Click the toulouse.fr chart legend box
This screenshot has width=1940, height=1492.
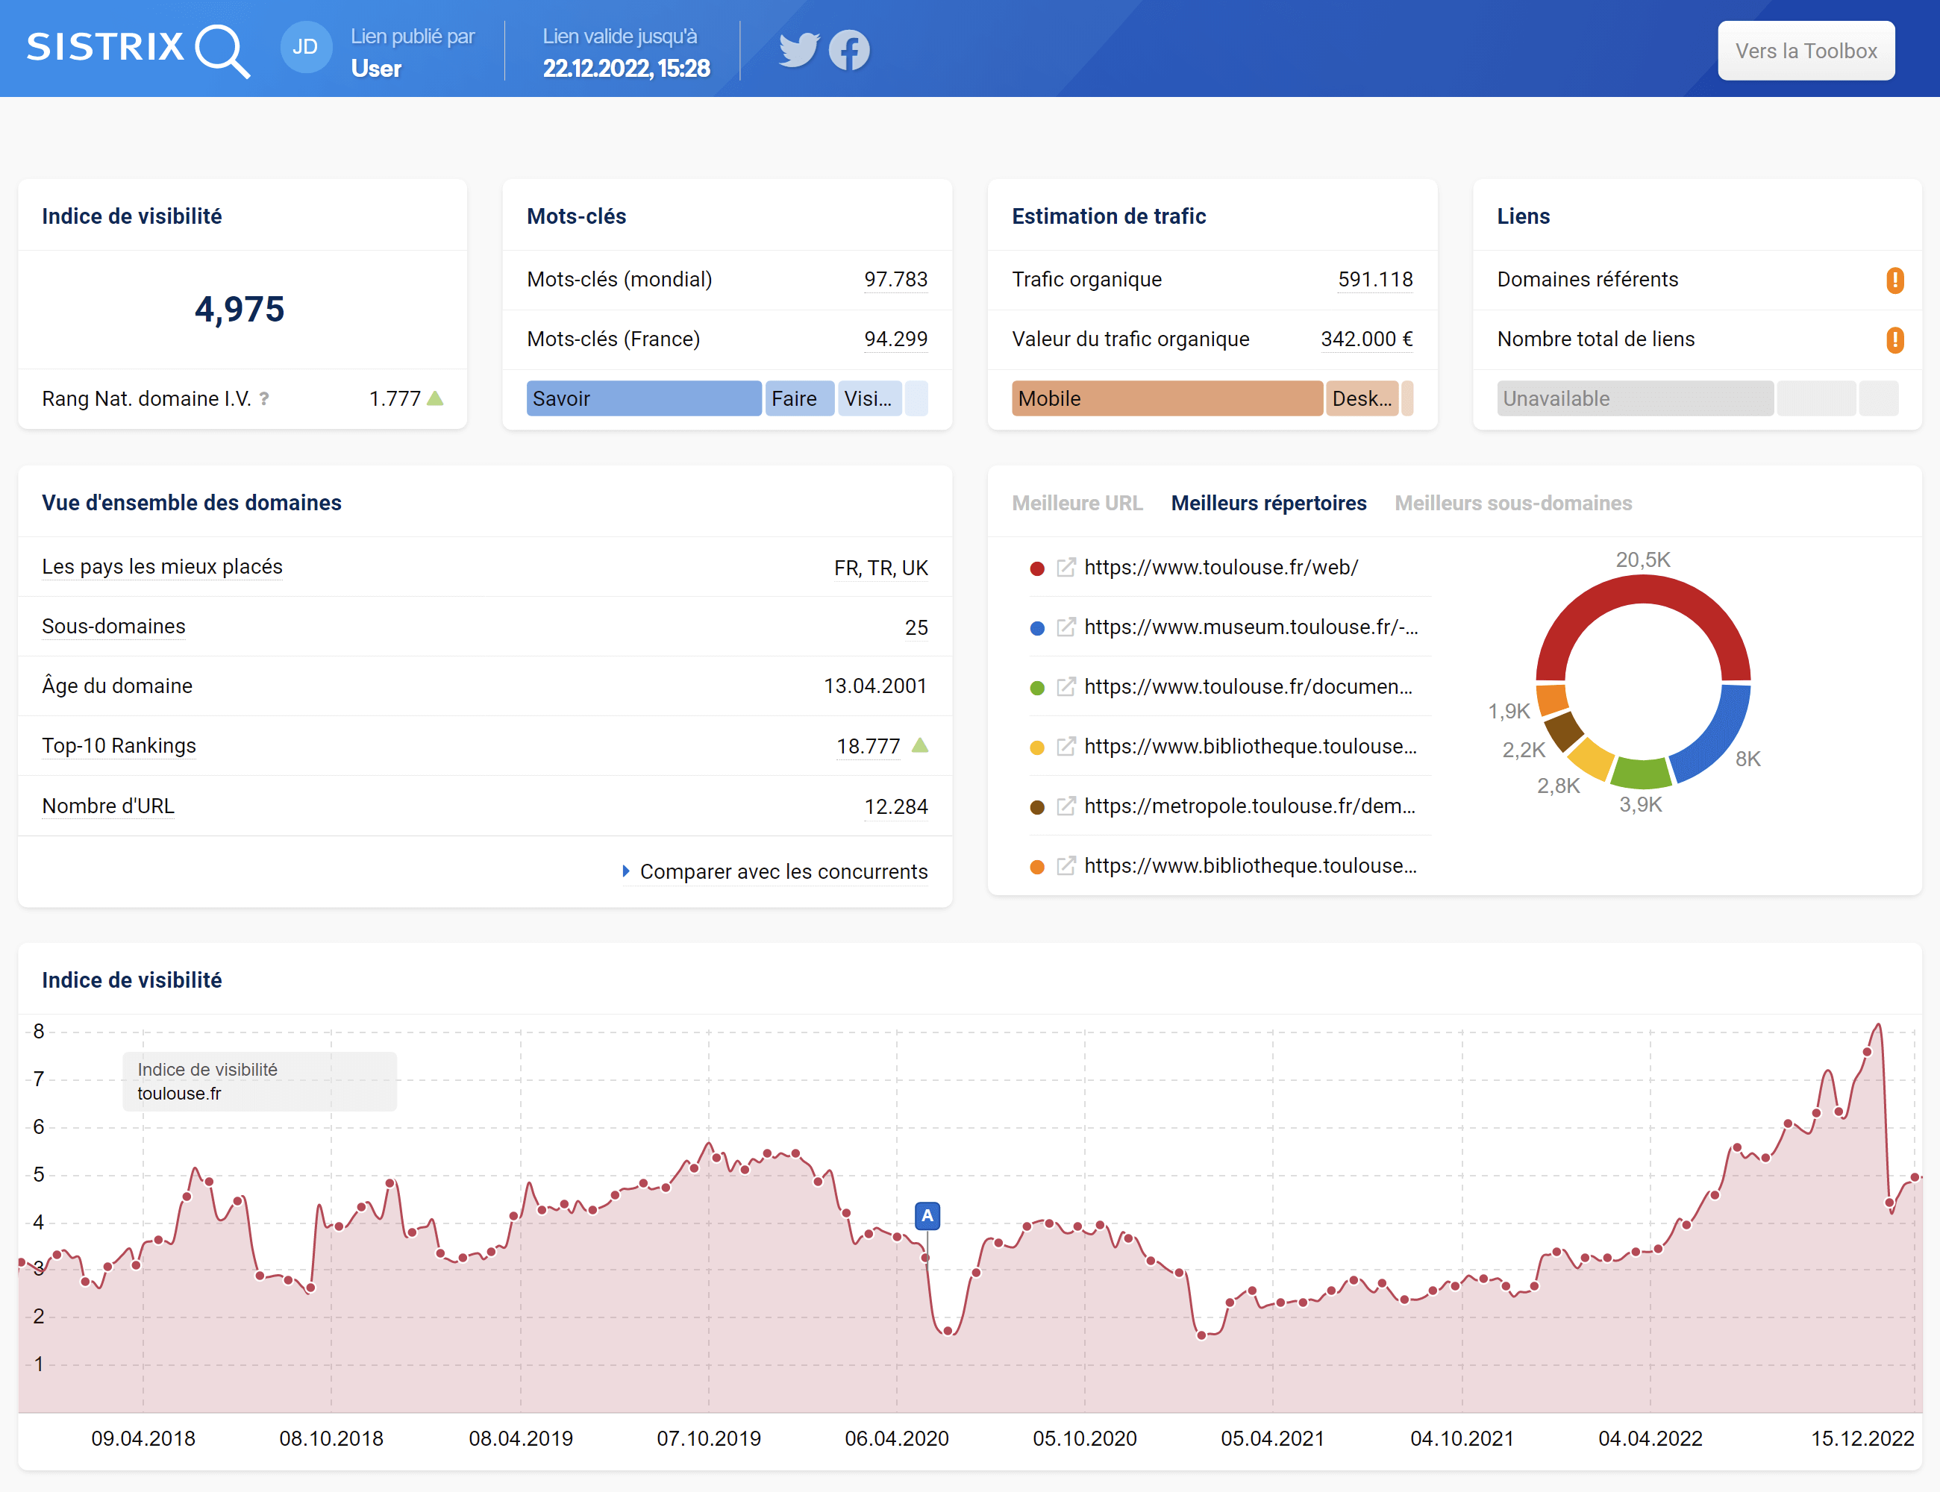tap(260, 1082)
